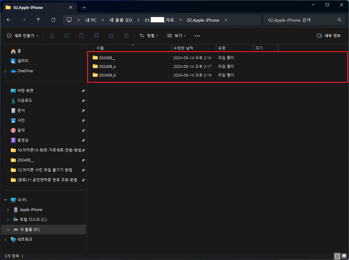Open pinned 12.아이폰 사진 파일 옮기기 방법 folder
Screen dimensions: 349x260
pyautogui.click(x=41, y=170)
